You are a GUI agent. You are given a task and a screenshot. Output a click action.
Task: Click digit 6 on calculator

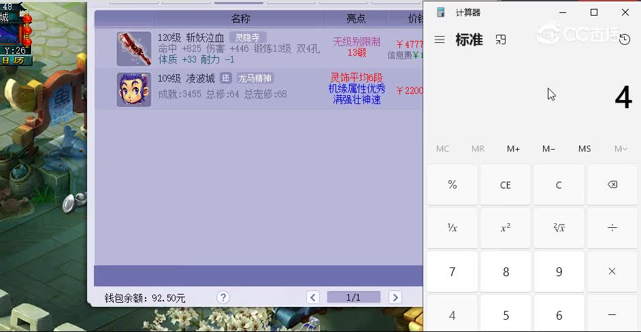point(559,314)
